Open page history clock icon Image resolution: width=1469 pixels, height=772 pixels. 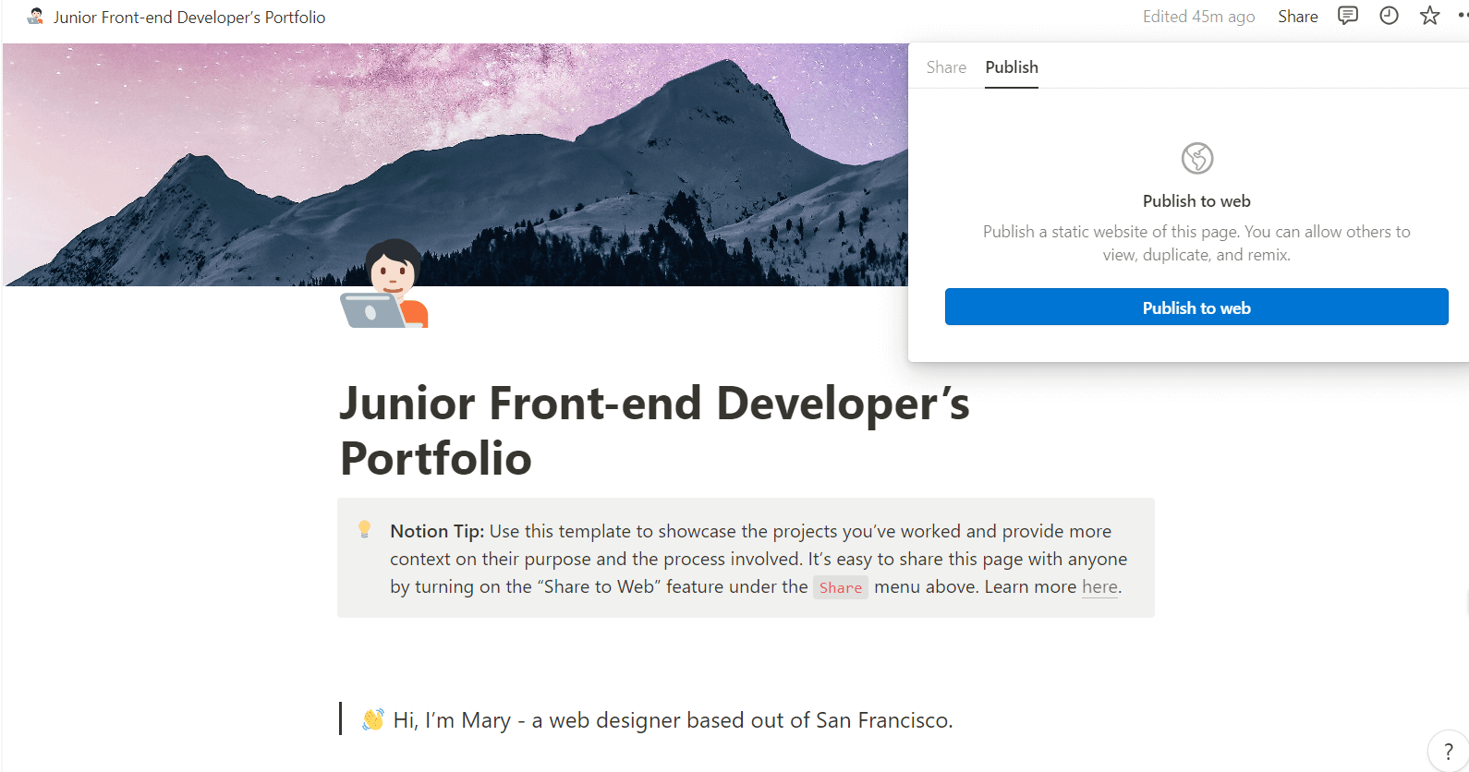point(1389,16)
